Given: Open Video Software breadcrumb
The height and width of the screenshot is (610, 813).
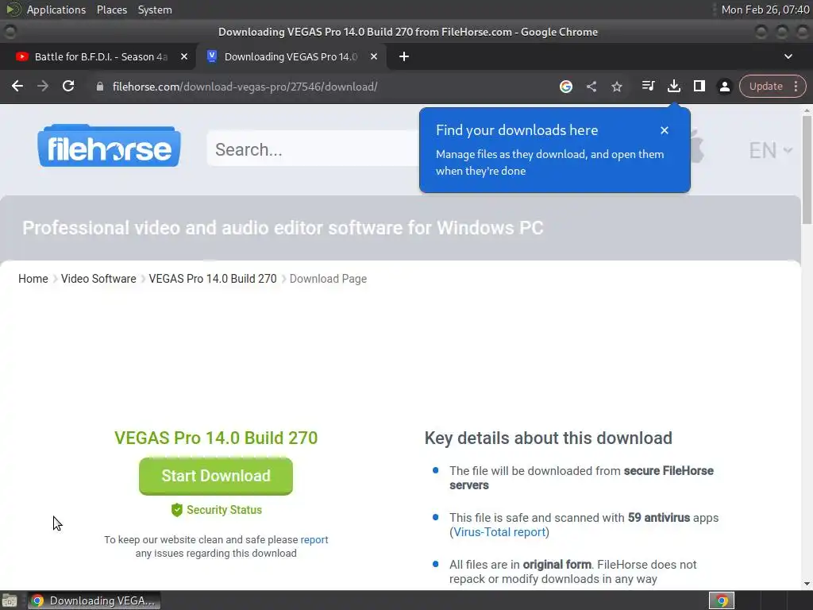Looking at the screenshot, I should point(98,279).
